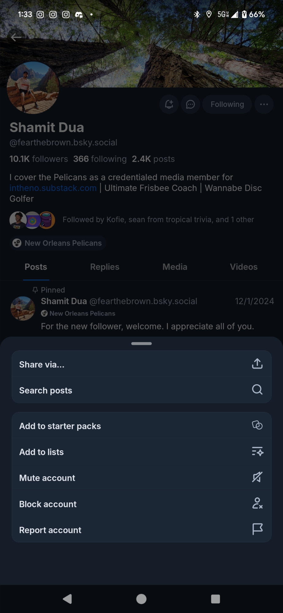Open Shamit Dua's profile avatar
The image size is (283, 613).
coord(33,88)
